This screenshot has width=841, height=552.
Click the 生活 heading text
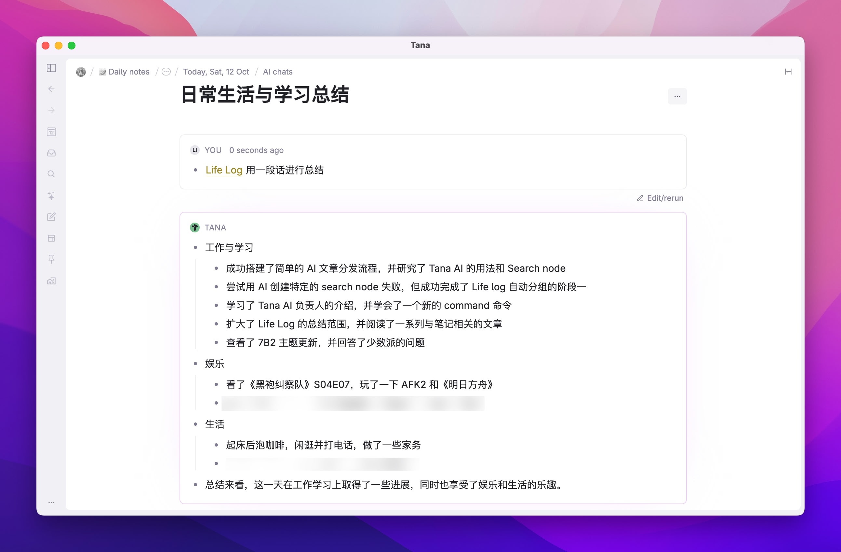pos(215,424)
